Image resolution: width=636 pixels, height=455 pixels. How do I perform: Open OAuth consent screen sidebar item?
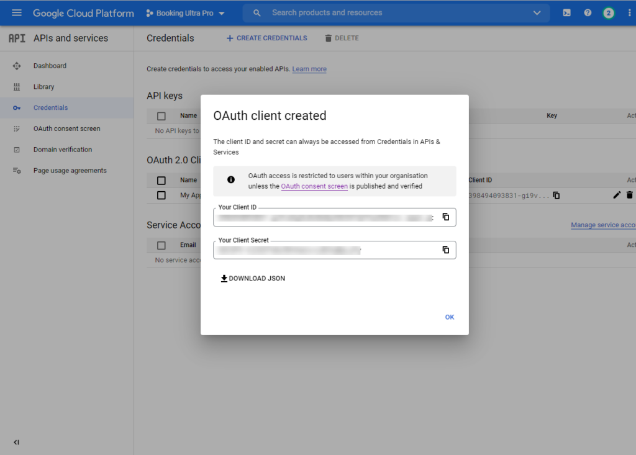(x=67, y=128)
